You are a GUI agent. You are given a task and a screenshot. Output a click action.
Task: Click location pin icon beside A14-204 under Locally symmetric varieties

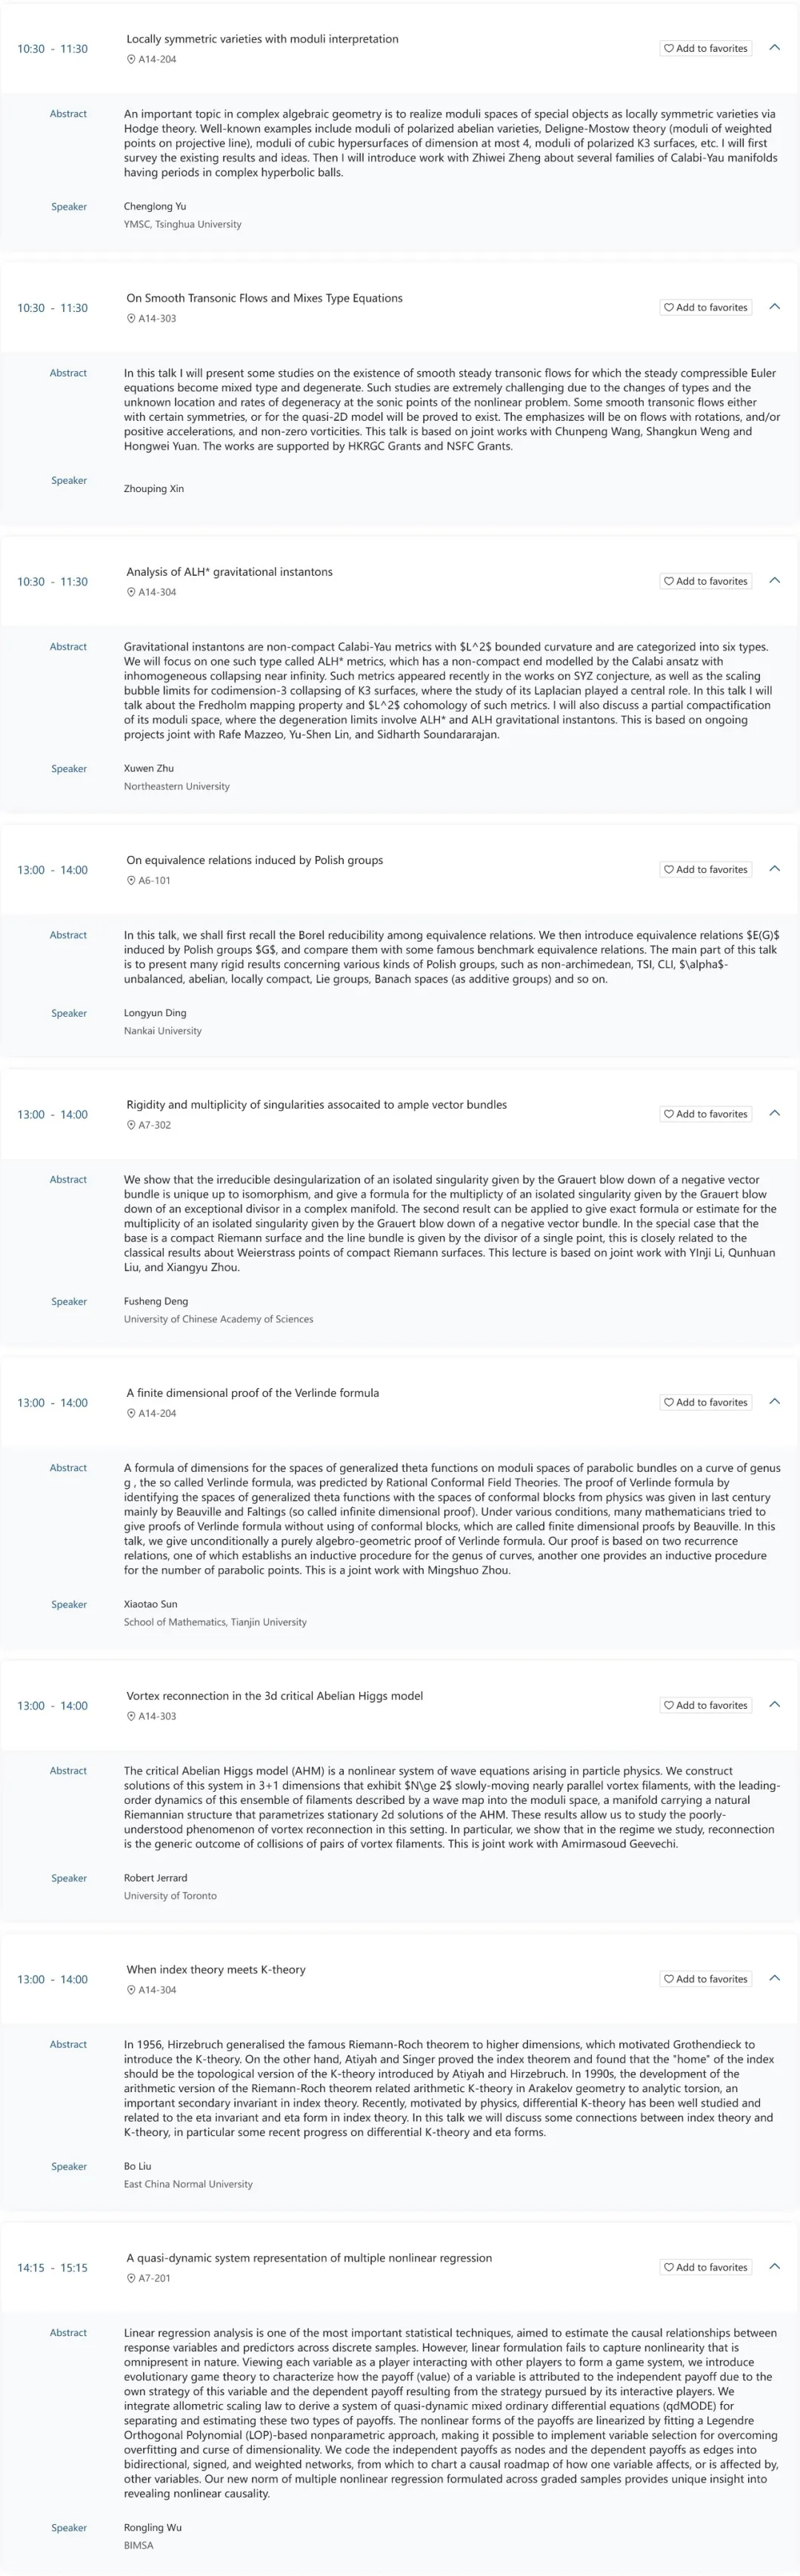tap(131, 60)
